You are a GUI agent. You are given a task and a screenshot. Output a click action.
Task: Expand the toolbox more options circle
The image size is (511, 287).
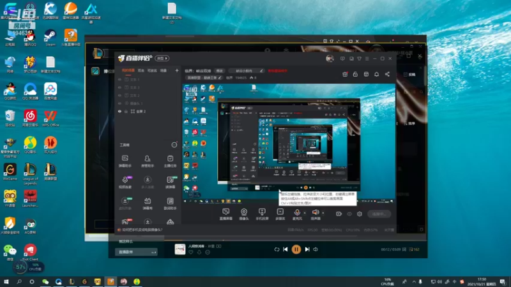click(174, 145)
